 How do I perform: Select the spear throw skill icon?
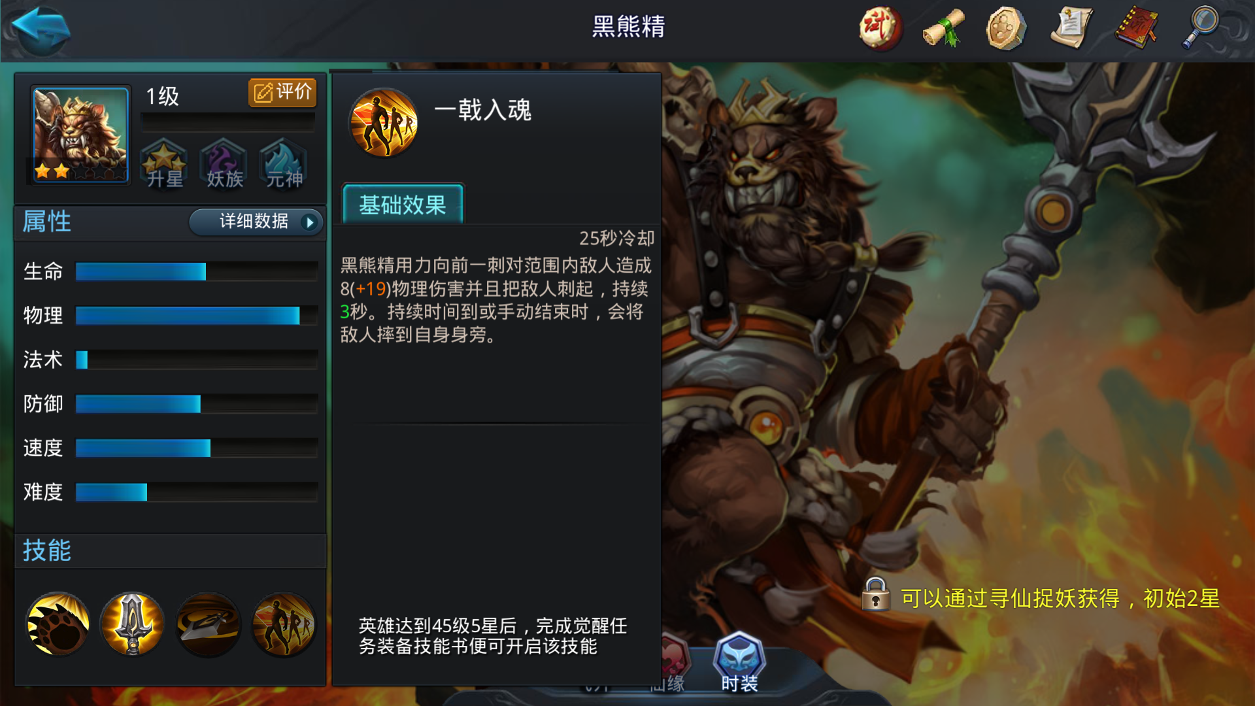click(208, 624)
